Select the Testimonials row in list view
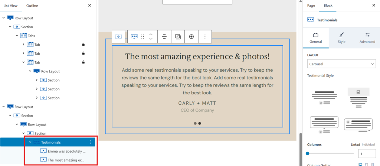The height and width of the screenshot is (166, 380). 47,142
